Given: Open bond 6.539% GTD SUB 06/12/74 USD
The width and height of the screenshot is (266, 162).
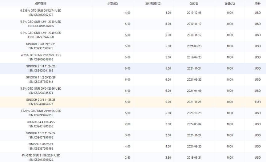Looking at the screenshot, I should (41, 10).
